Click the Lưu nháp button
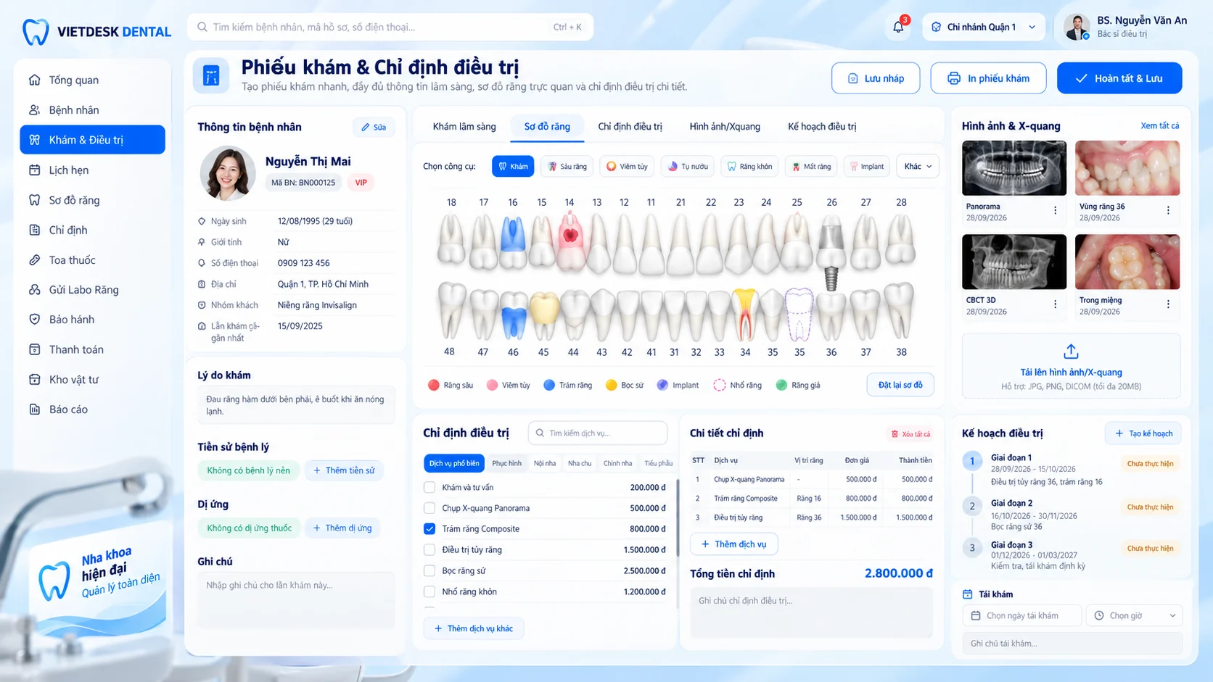 [x=876, y=78]
